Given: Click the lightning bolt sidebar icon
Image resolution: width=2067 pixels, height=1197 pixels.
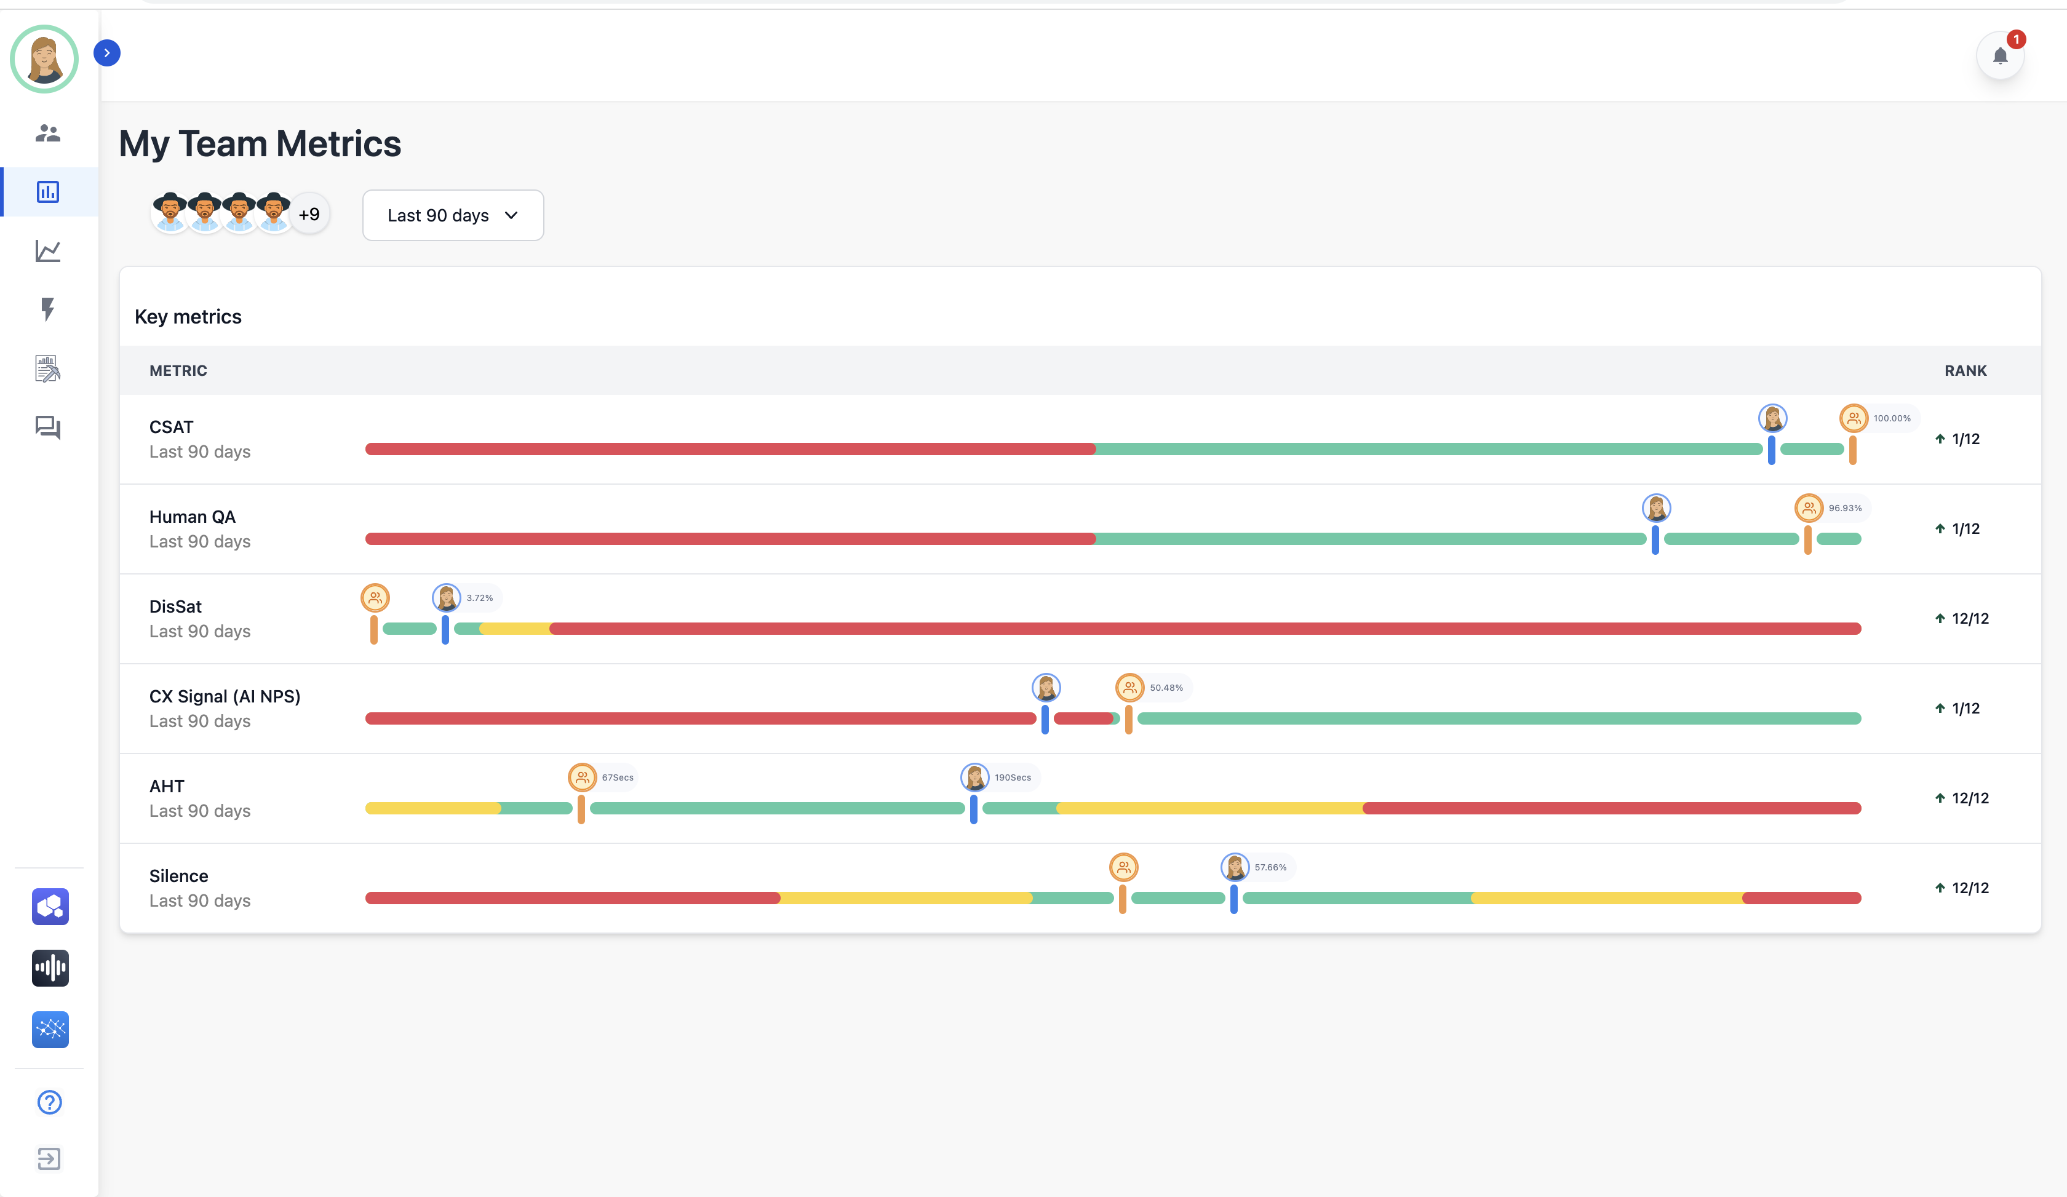Looking at the screenshot, I should pos(49,309).
